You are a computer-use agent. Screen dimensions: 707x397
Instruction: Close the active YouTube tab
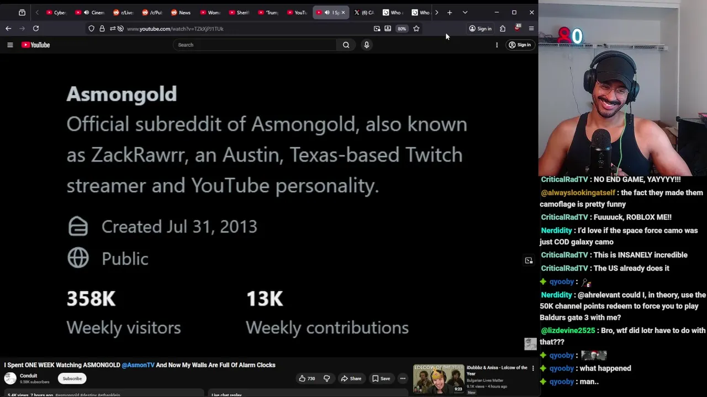pyautogui.click(x=343, y=12)
